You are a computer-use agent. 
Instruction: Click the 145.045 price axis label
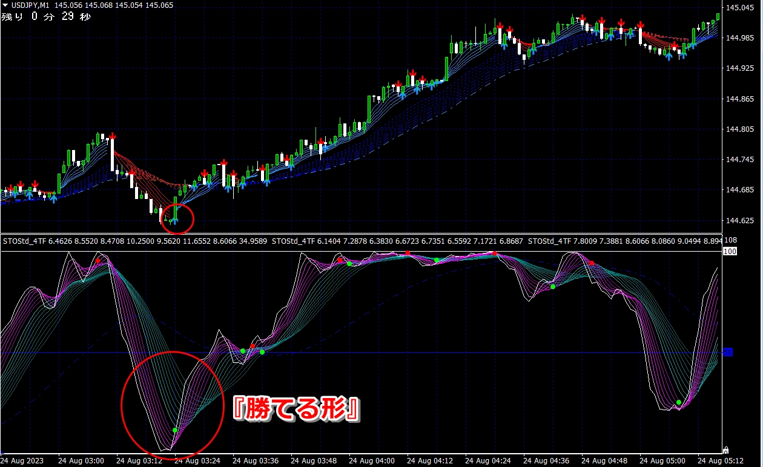[740, 8]
